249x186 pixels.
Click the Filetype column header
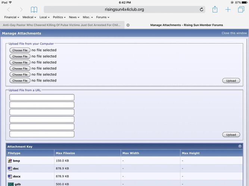click(x=30, y=153)
